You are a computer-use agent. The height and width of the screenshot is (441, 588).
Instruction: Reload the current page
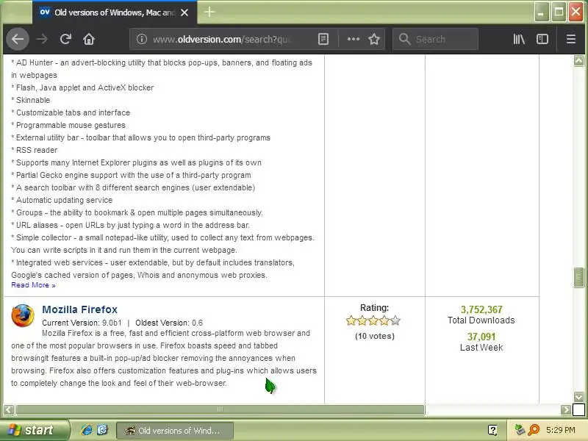pyautogui.click(x=65, y=39)
